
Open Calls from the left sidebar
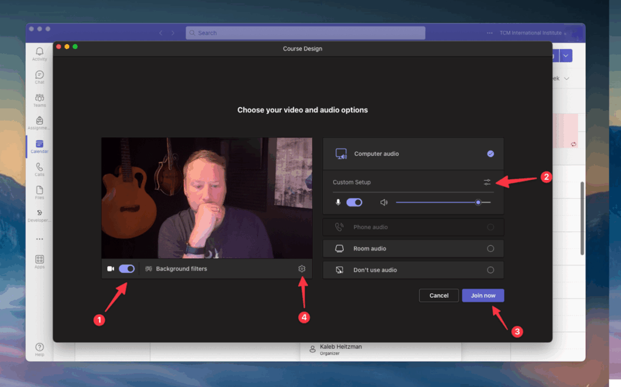click(39, 168)
